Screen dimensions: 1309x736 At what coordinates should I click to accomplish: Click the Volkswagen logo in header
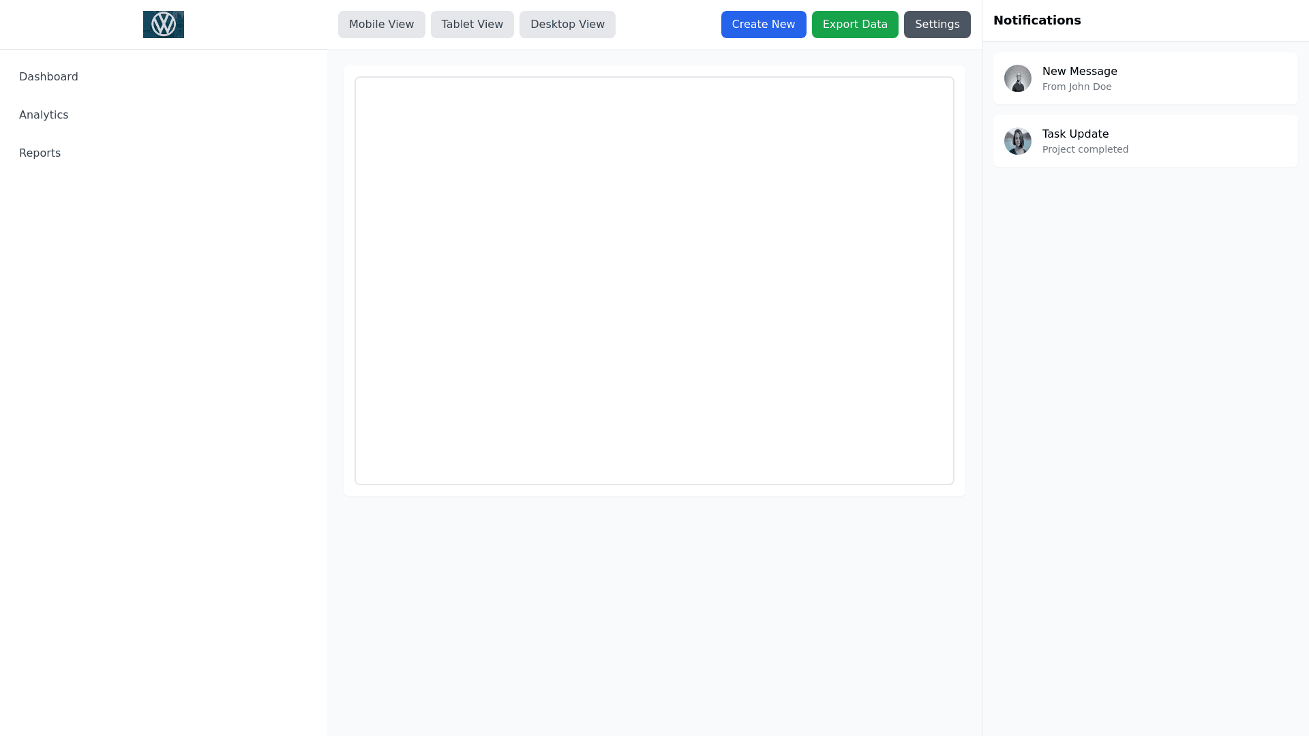pyautogui.click(x=164, y=25)
